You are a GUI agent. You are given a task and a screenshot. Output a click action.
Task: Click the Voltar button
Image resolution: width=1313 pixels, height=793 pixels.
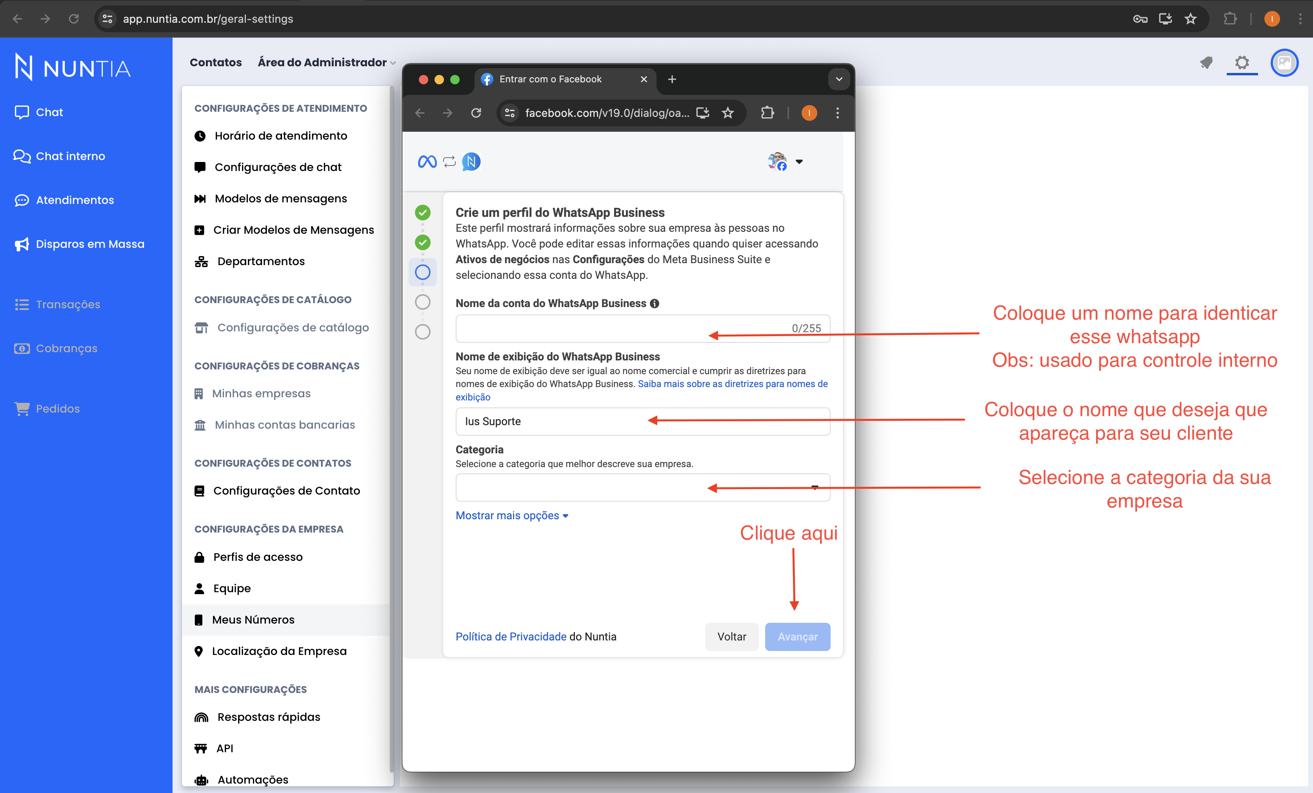[732, 637]
